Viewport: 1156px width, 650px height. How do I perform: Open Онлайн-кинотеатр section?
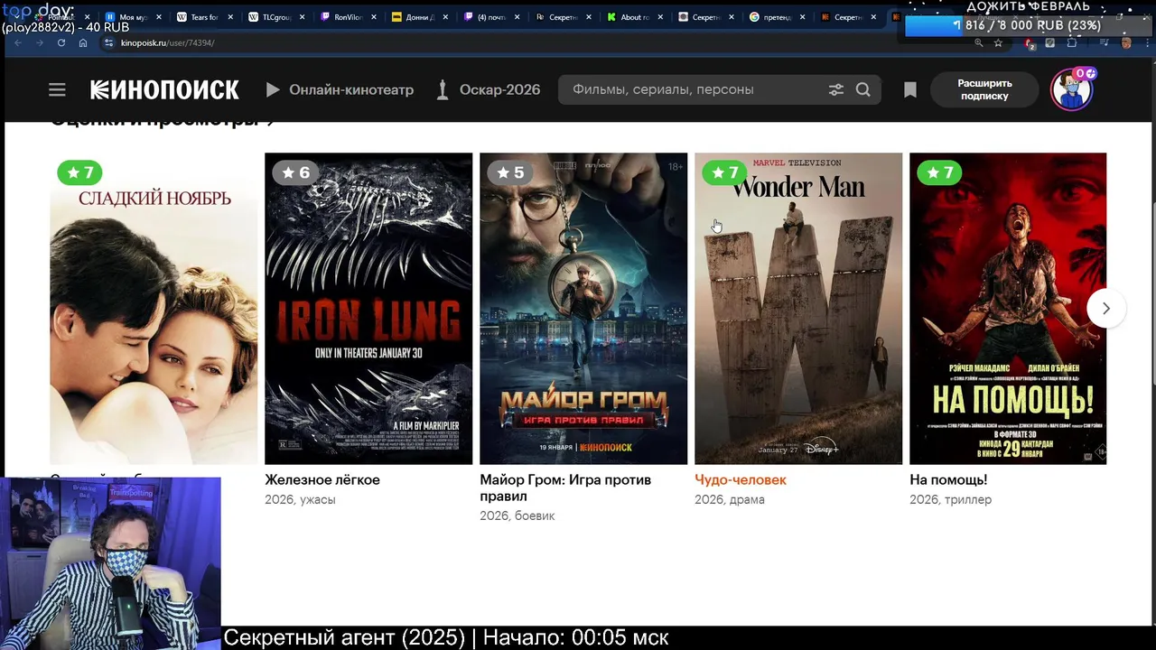pyautogui.click(x=340, y=89)
